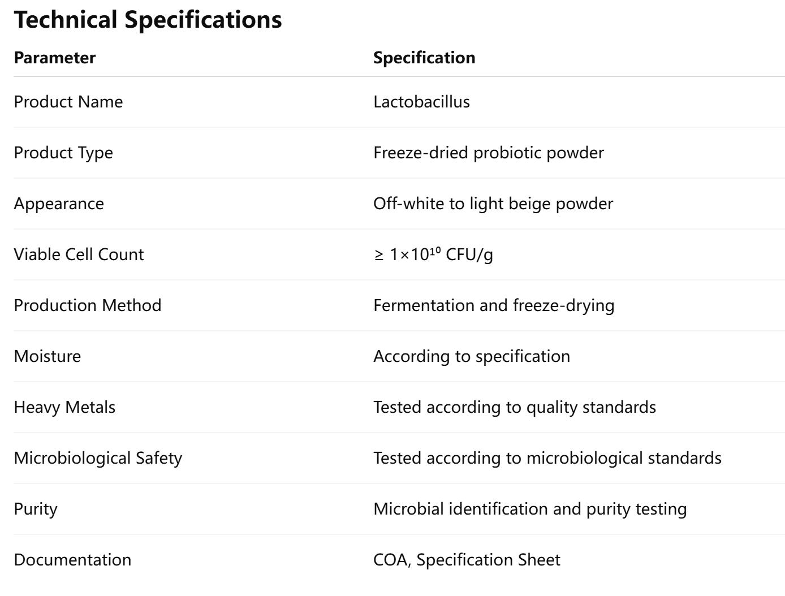Click the Moisture parameter label
The width and height of the screenshot is (785, 596).
click(x=48, y=356)
